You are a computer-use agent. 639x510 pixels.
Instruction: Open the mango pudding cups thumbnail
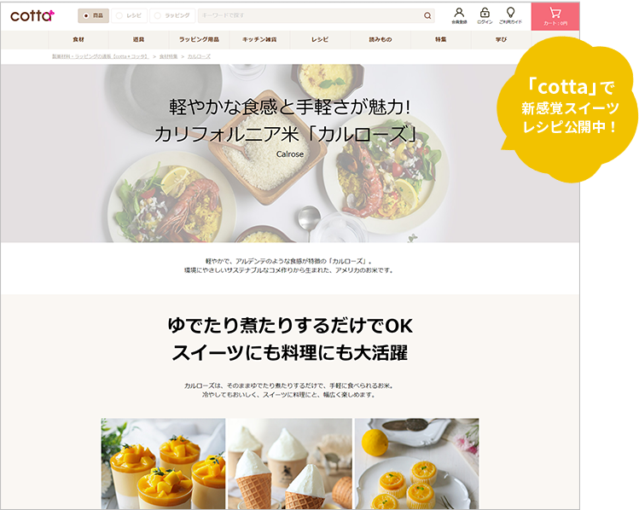(x=163, y=464)
